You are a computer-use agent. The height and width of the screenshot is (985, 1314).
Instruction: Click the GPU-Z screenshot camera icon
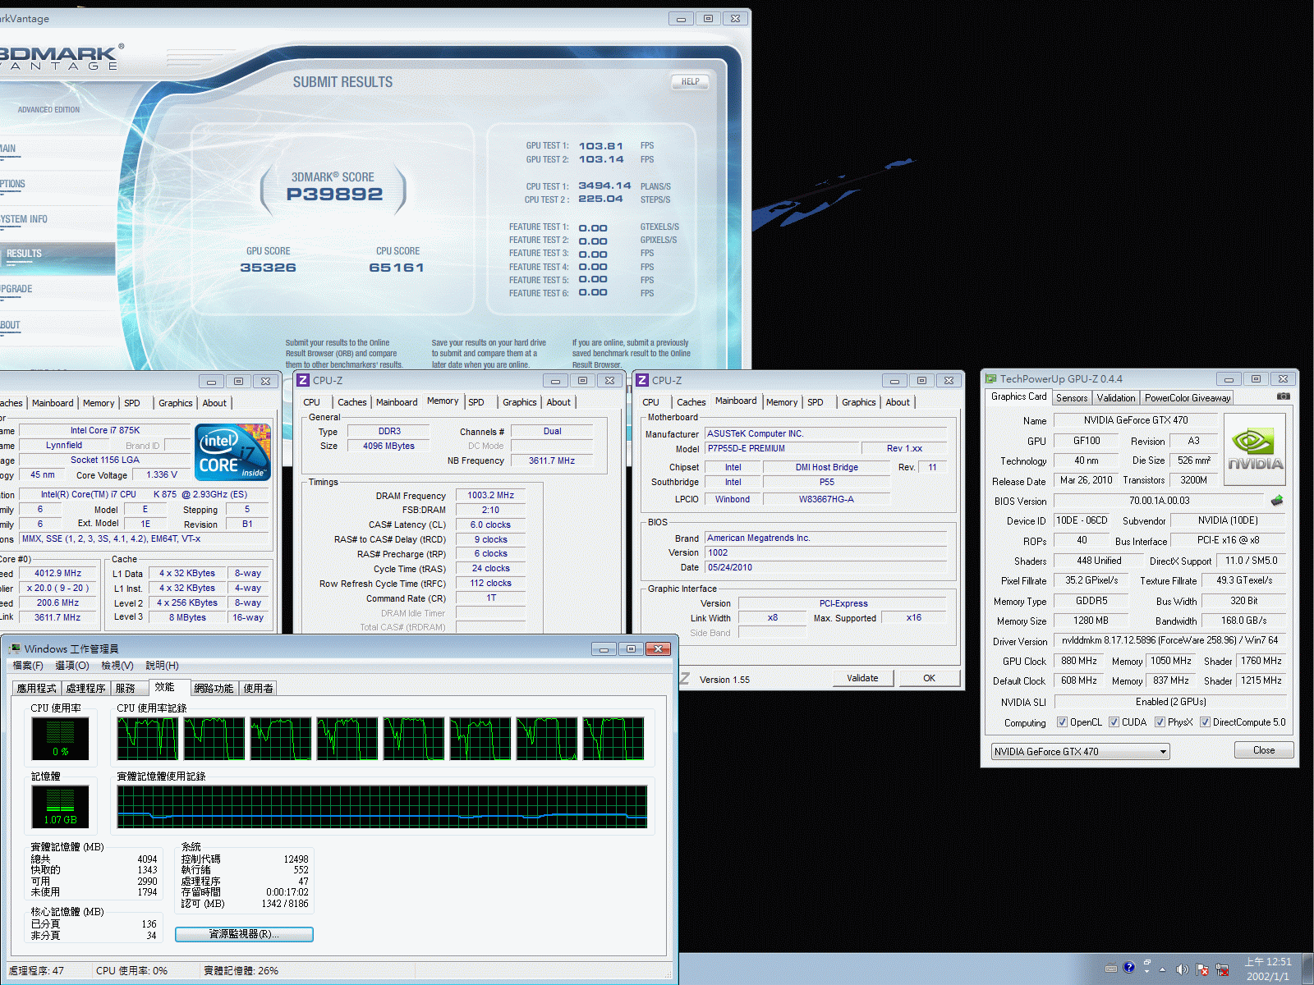tap(1283, 396)
